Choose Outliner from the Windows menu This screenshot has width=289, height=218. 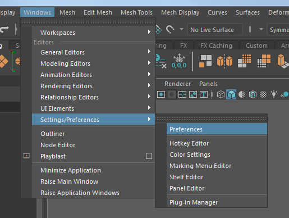click(x=94, y=134)
